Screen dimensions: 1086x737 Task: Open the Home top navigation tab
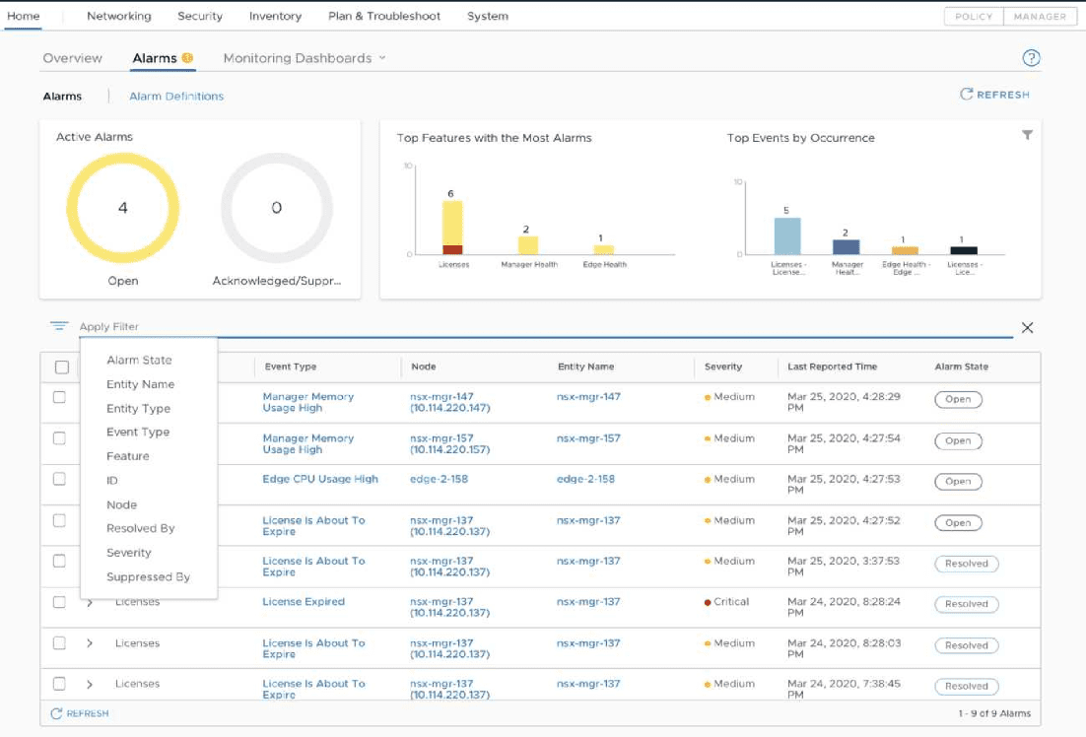pyautogui.click(x=24, y=16)
